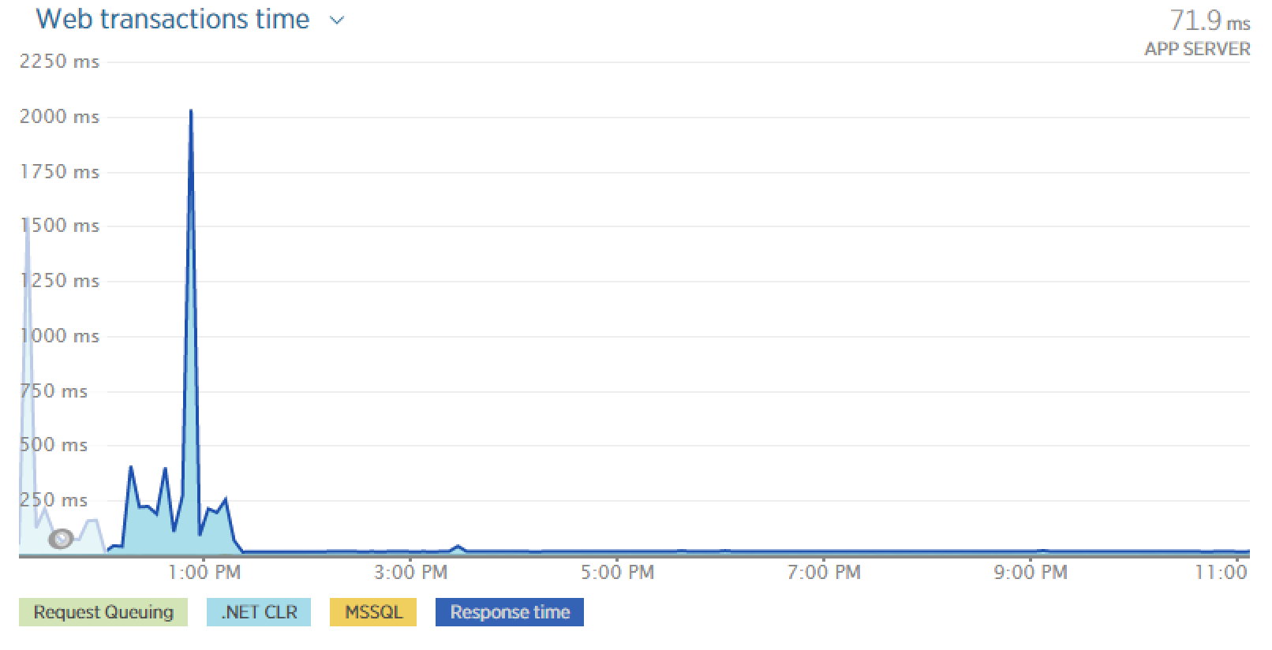The height and width of the screenshot is (650, 1272).
Task: Click the 2000 ms spike peak
Action: 191,112
